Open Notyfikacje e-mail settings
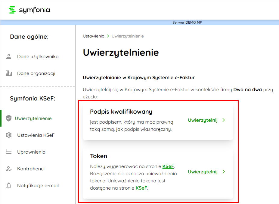Image resolution: width=279 pixels, height=204 pixels. (38, 186)
